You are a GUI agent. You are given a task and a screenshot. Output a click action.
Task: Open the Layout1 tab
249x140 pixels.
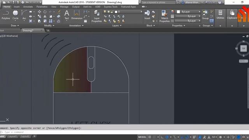(x=12, y=136)
